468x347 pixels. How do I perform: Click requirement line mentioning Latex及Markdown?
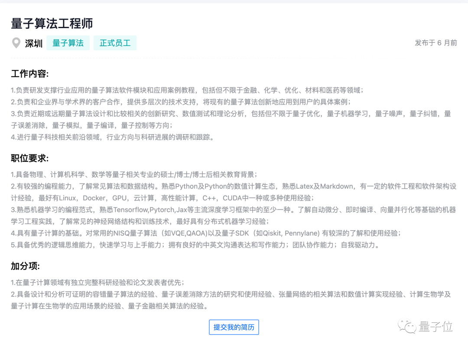point(234,192)
